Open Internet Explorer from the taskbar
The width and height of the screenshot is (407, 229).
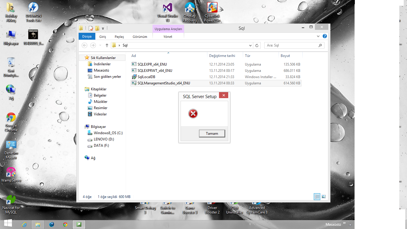24,225
